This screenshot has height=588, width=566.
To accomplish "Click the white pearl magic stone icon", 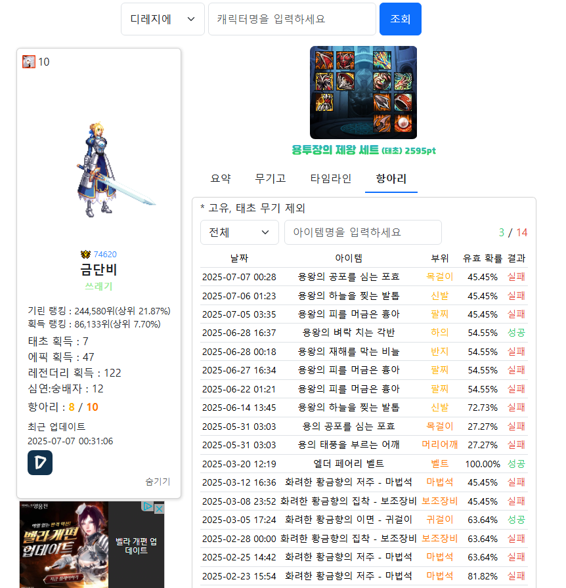I will pos(403,123).
